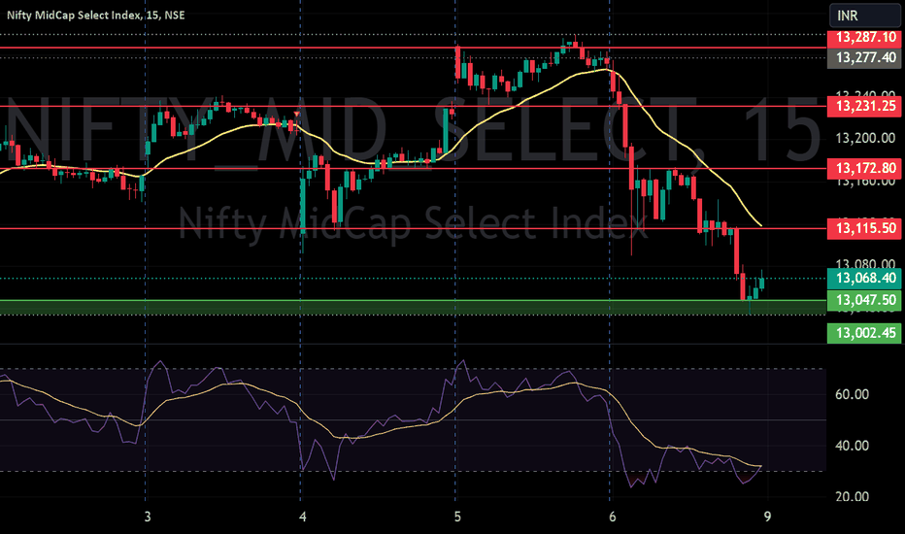905x534 pixels.
Task: Select the 13,115.50 price label
Action: pyautogui.click(x=864, y=228)
